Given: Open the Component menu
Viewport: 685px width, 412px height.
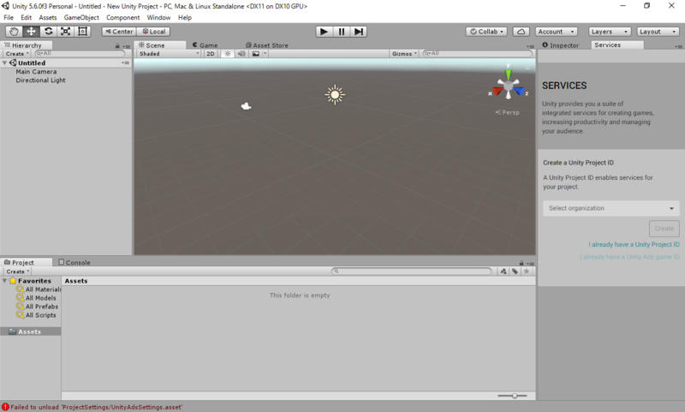Looking at the screenshot, I should tap(122, 17).
